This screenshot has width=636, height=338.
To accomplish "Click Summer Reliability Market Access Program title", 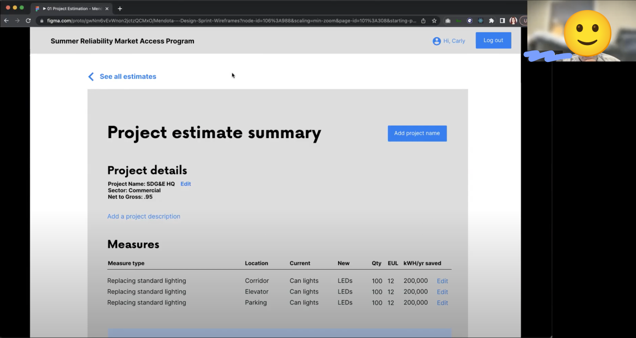I will click(122, 41).
